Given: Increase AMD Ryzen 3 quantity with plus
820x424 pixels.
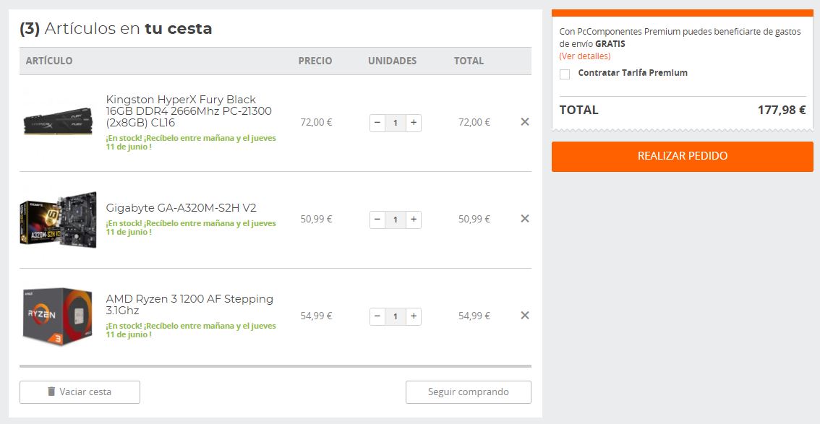Looking at the screenshot, I should coord(414,316).
